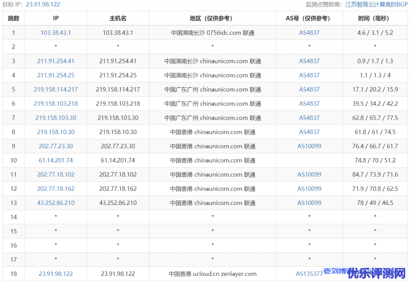Open the 江苏智简云计算高防BGP sponsor link

(376, 4)
